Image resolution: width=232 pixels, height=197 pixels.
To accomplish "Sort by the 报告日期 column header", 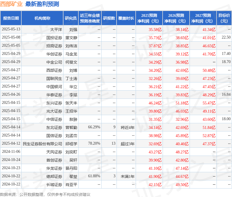I will click(x=11, y=17).
